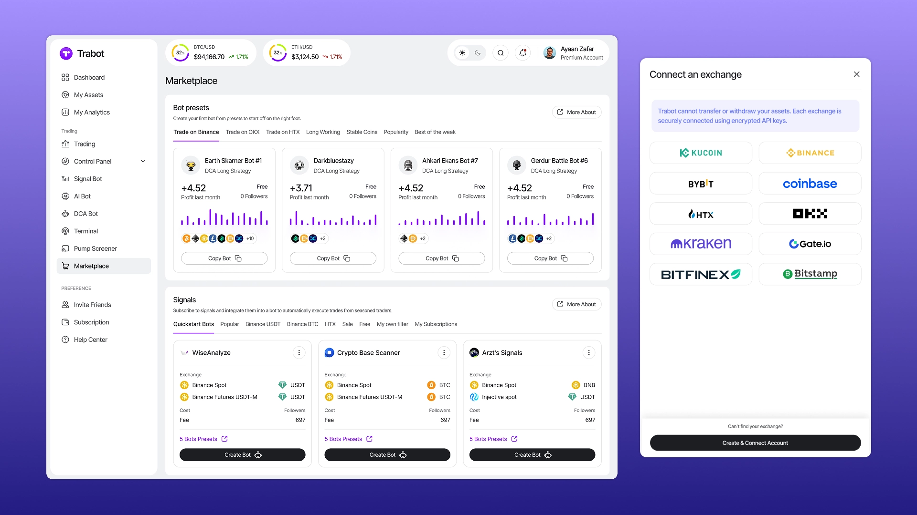Open Crypto Base Scanner three-dot menu

[444, 352]
